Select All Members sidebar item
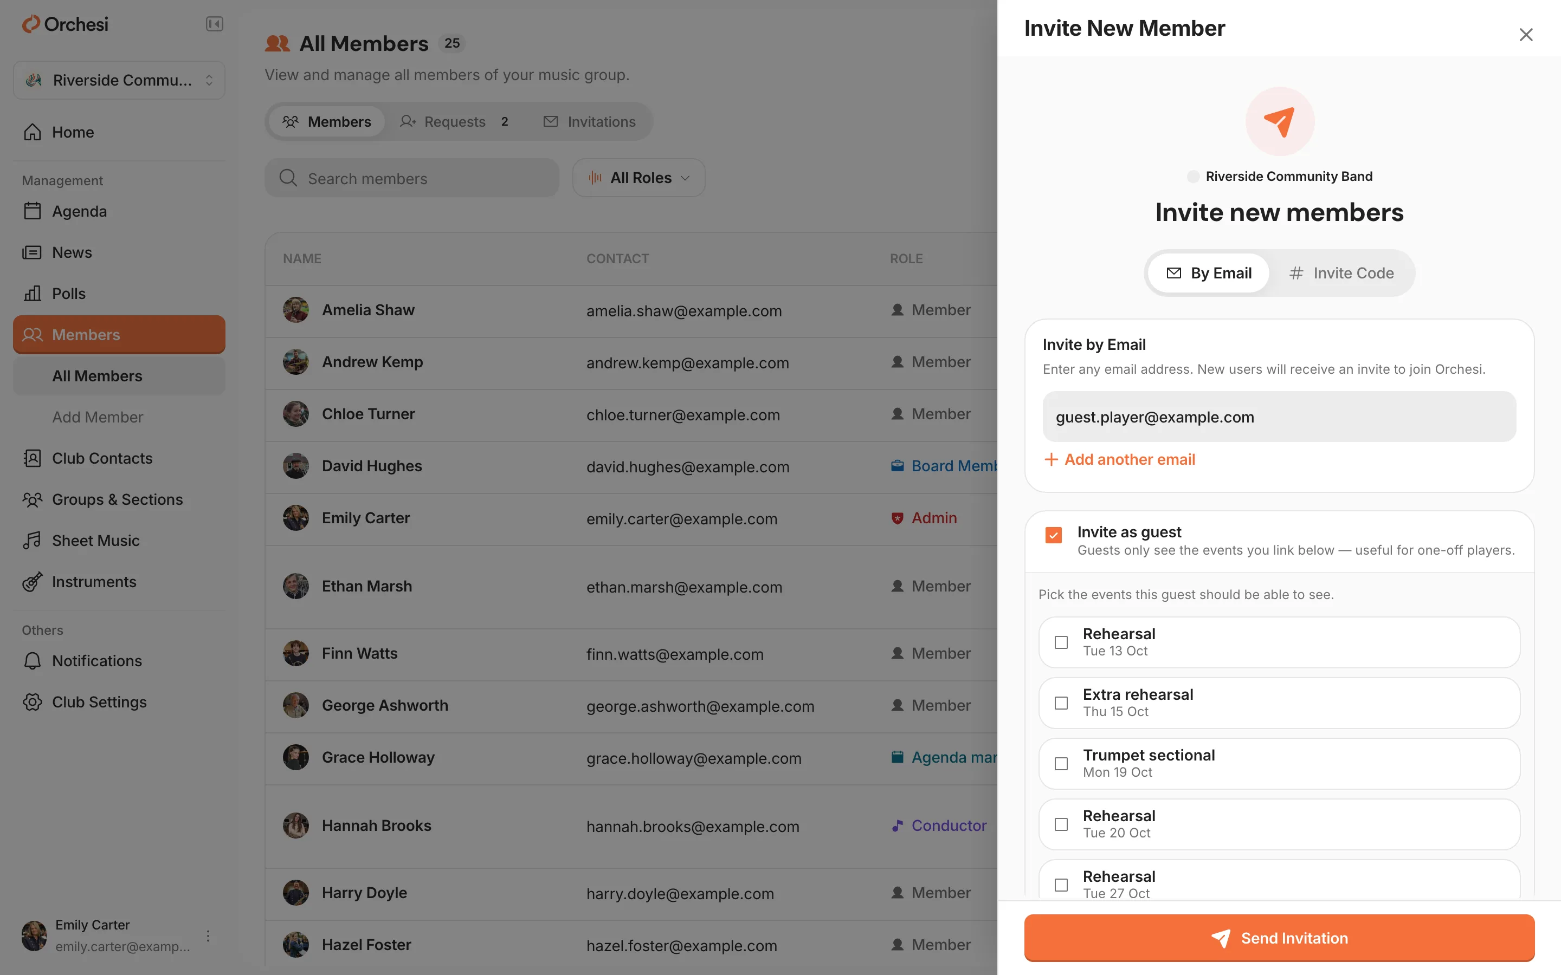This screenshot has width=1561, height=975. pos(119,376)
